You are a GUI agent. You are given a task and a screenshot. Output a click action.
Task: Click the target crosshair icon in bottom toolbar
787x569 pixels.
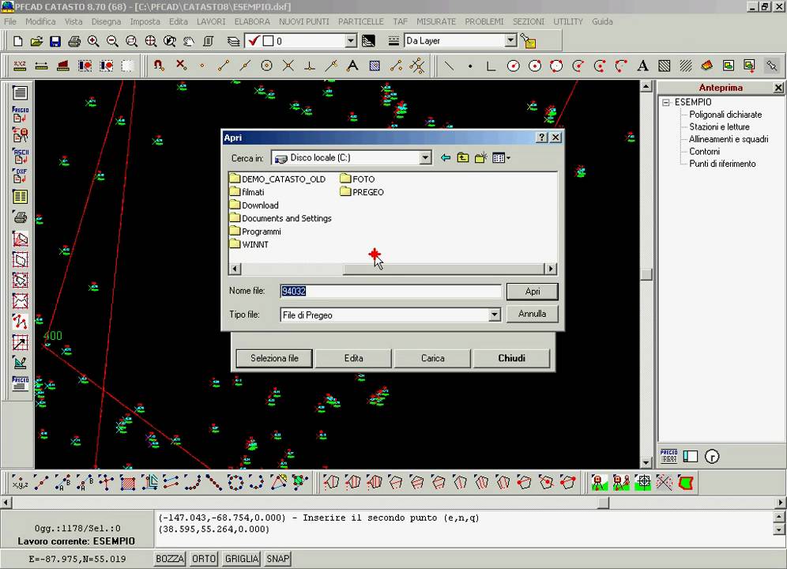click(x=643, y=483)
